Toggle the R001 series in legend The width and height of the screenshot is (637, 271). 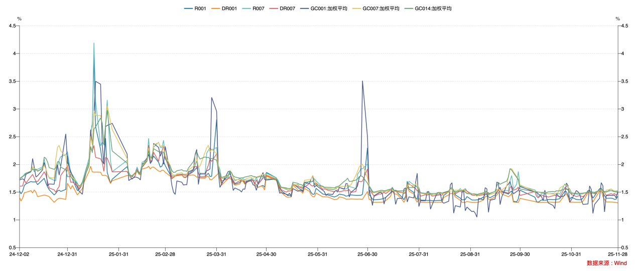coord(196,9)
